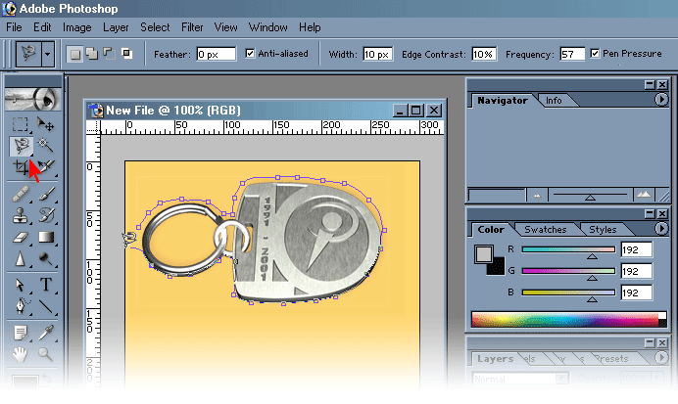
Task: Select the Clone Stamp tool
Action: (20, 215)
